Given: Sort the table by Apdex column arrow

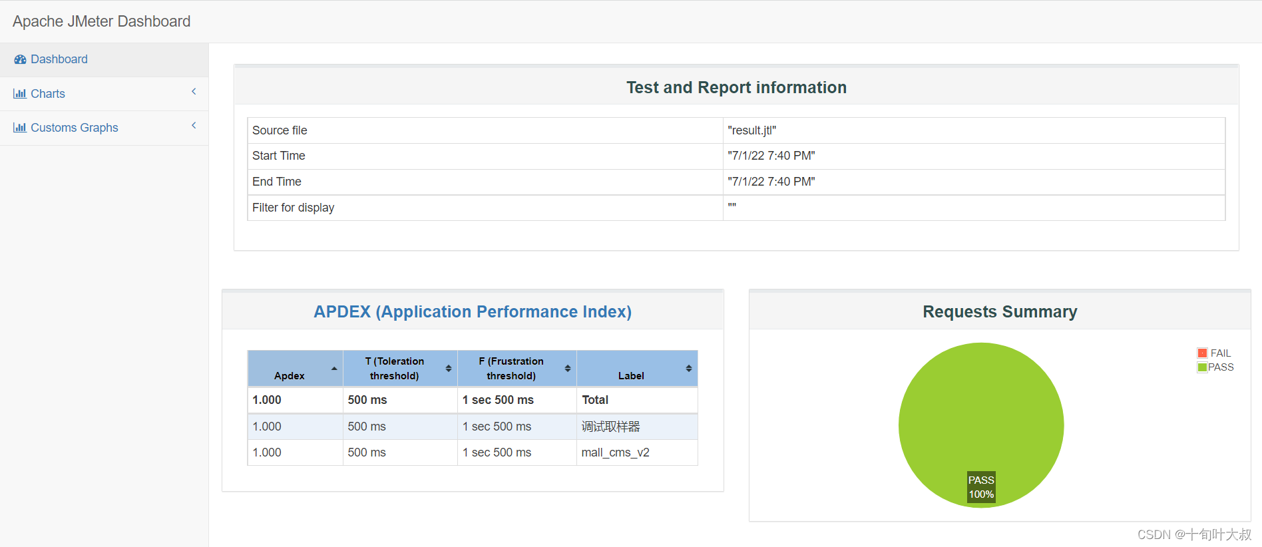Looking at the screenshot, I should (x=334, y=369).
